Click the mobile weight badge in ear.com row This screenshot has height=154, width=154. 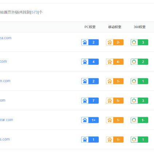115,120
